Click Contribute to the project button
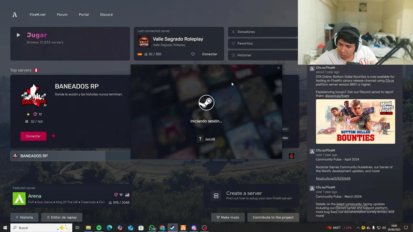This screenshot has width=413, height=232. click(x=273, y=217)
